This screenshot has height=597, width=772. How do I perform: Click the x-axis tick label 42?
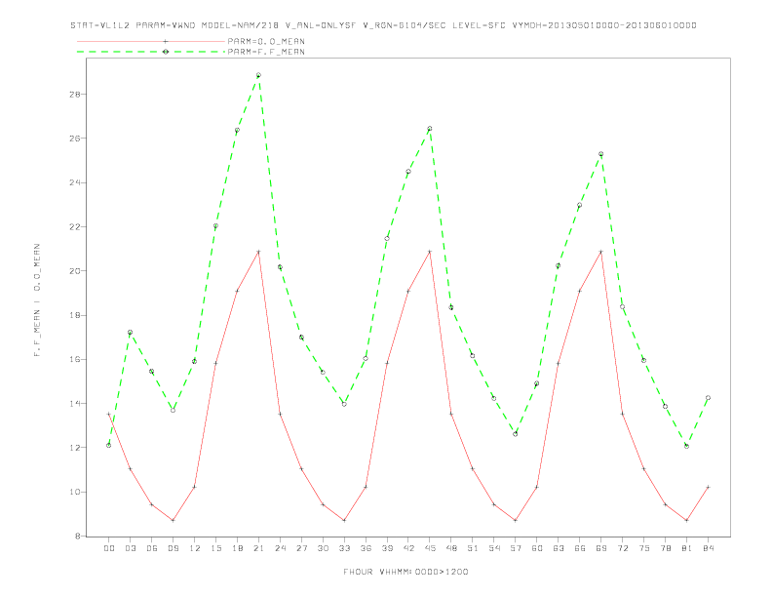tap(408, 548)
